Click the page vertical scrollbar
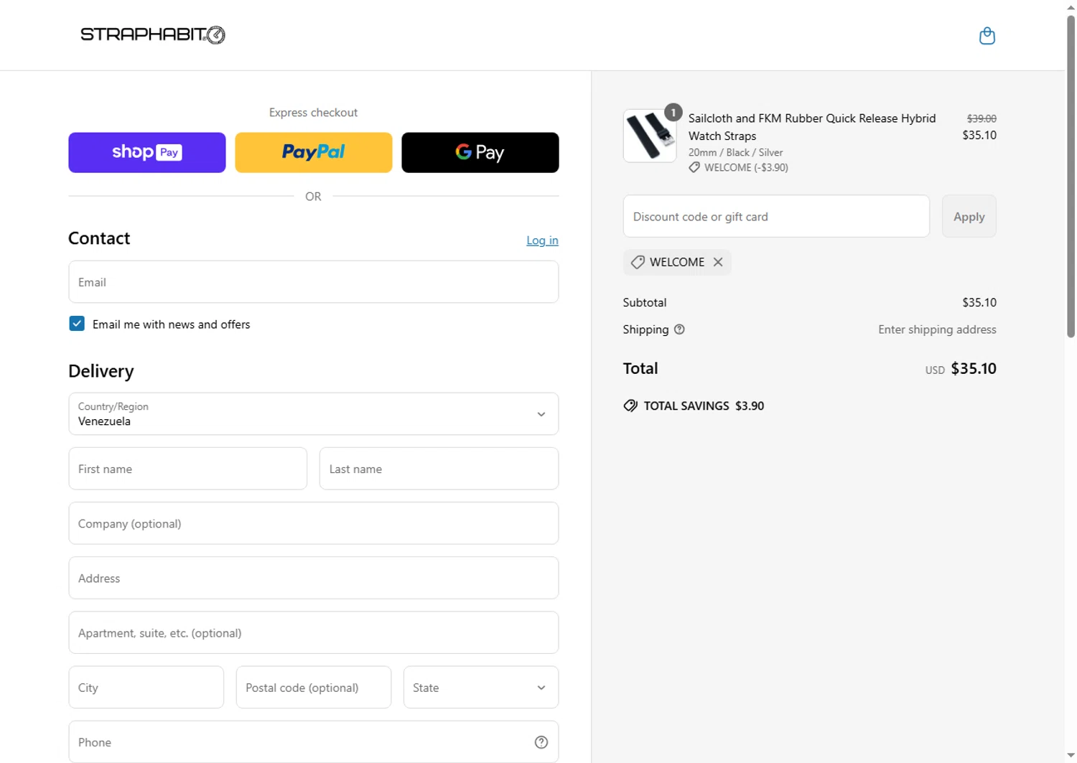Image resolution: width=1077 pixels, height=763 pixels. point(1071,176)
